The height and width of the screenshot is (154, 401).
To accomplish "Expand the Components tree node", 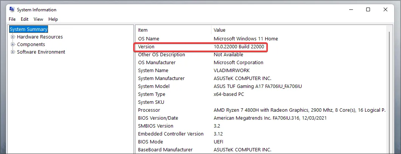I will (13, 45).
